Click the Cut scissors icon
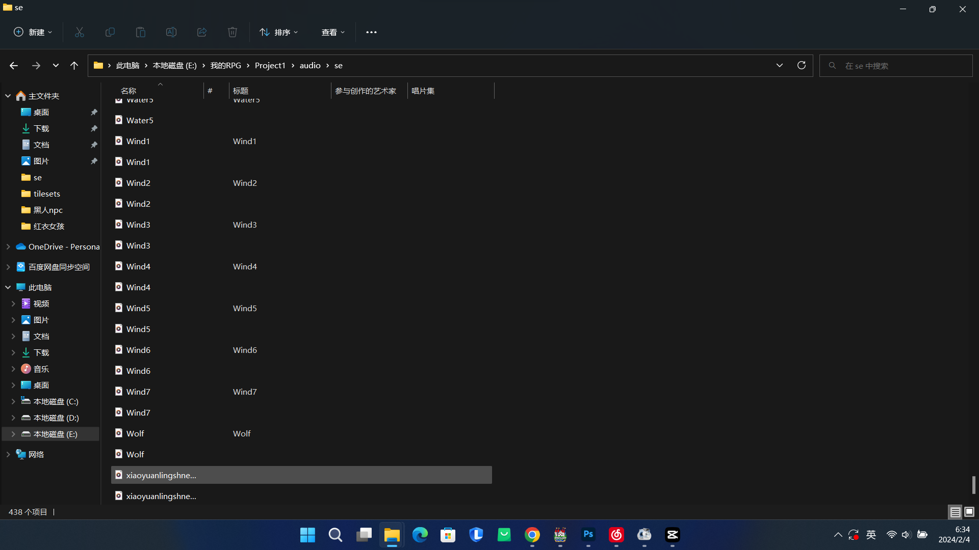 point(80,32)
